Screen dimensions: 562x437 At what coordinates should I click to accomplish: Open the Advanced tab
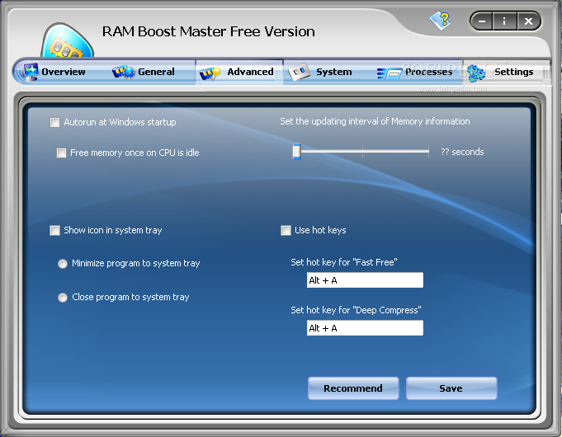pyautogui.click(x=239, y=72)
